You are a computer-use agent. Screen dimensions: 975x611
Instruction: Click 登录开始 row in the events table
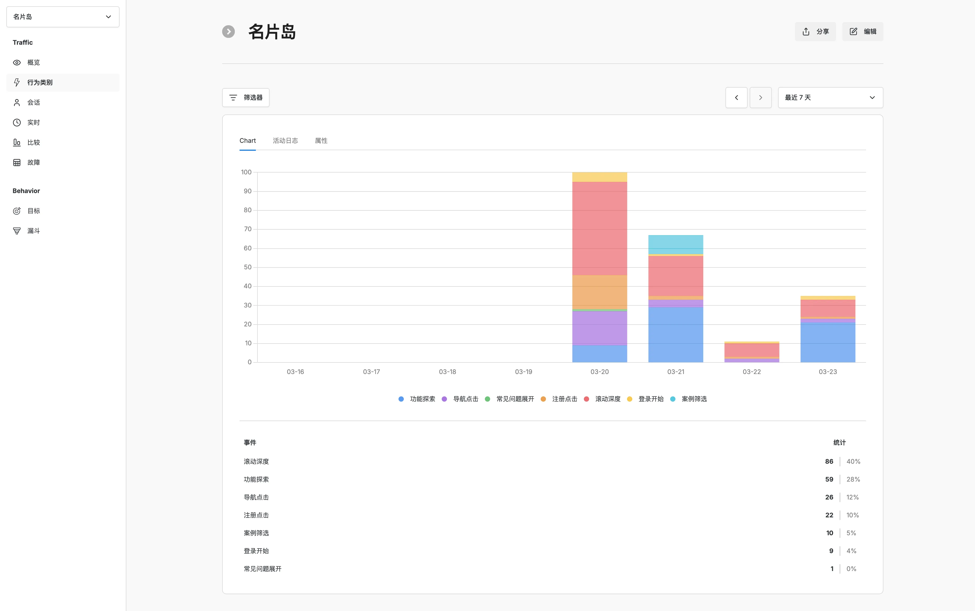553,551
